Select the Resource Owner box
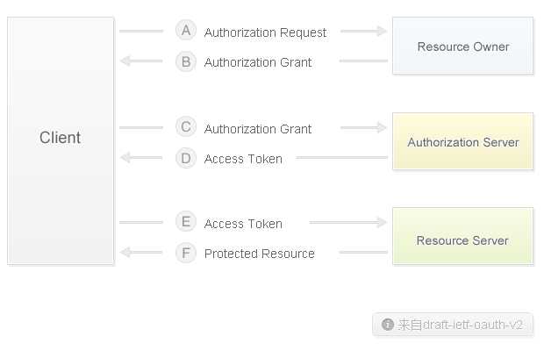 pos(462,46)
